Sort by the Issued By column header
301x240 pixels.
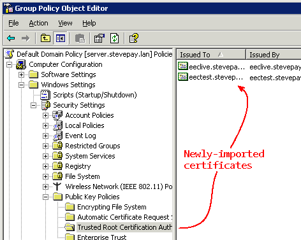pos(274,55)
